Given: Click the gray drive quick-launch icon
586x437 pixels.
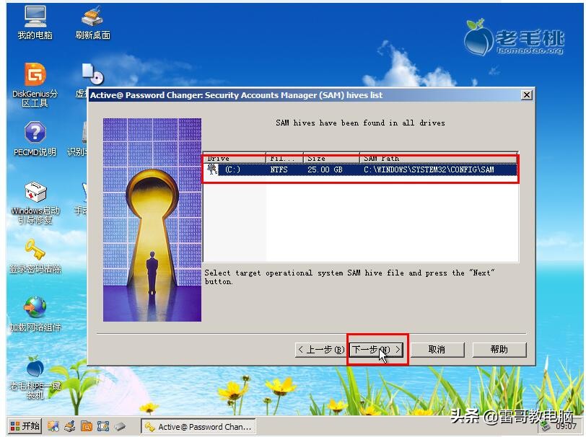Looking at the screenshot, I should coord(120,426).
